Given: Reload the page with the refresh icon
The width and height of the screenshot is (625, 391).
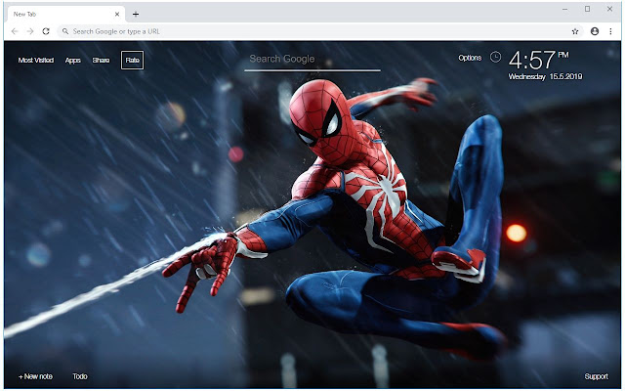Looking at the screenshot, I should point(46,31).
